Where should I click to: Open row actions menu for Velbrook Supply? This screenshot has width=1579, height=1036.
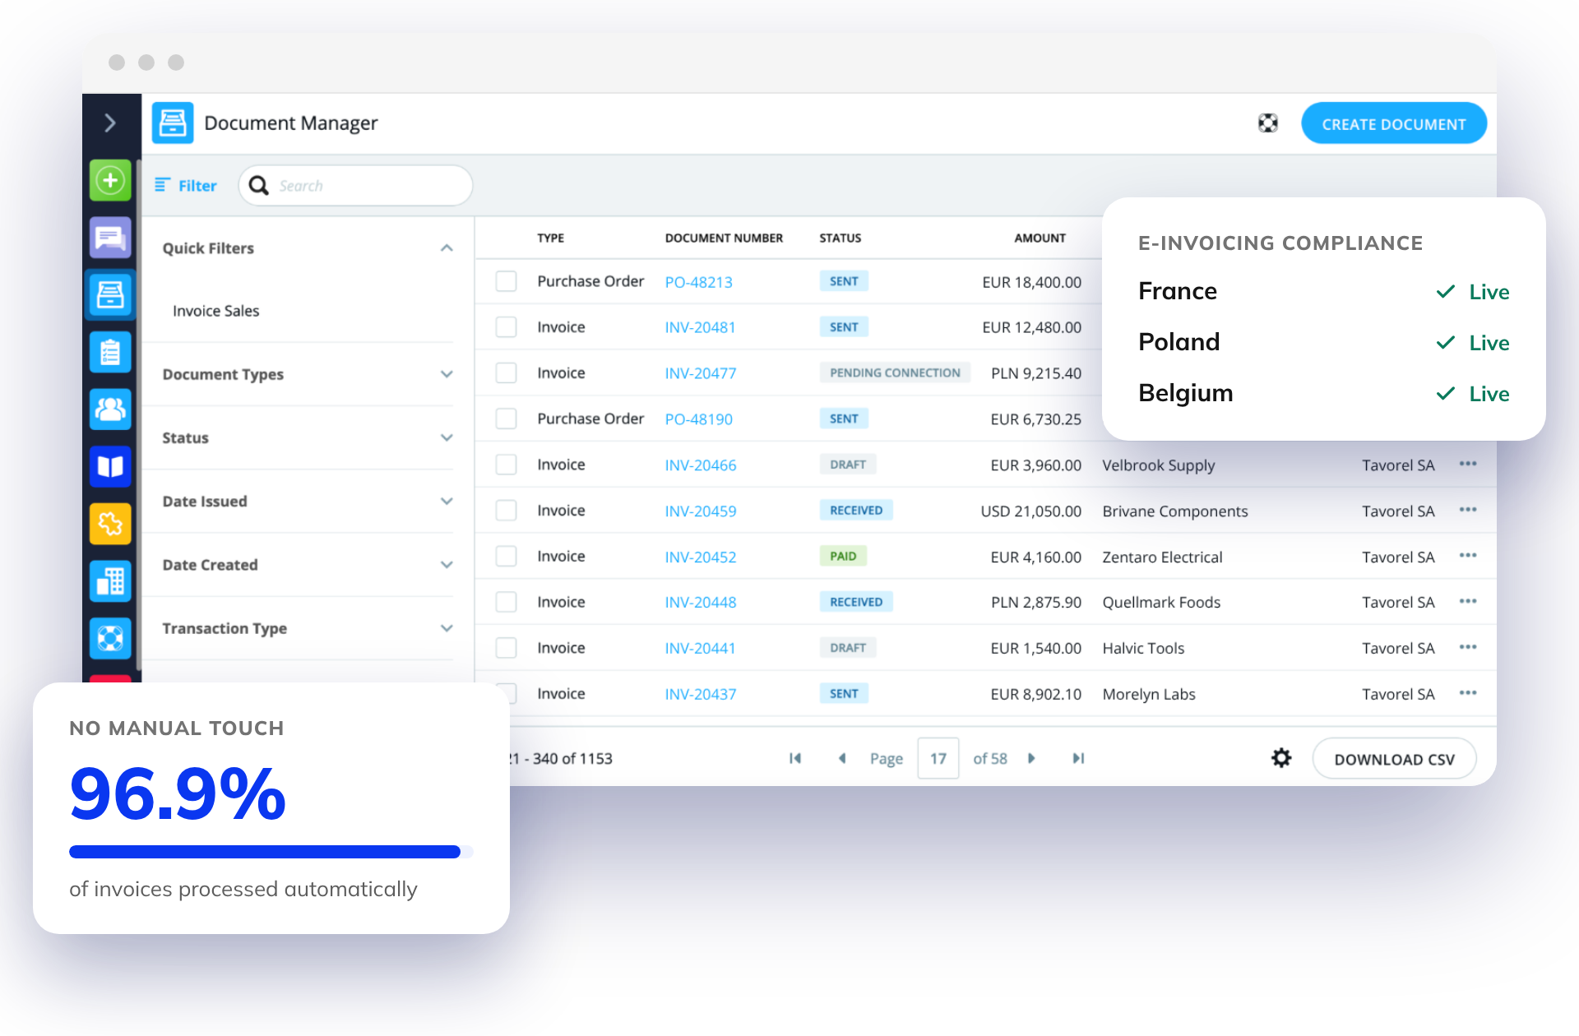pos(1468,464)
